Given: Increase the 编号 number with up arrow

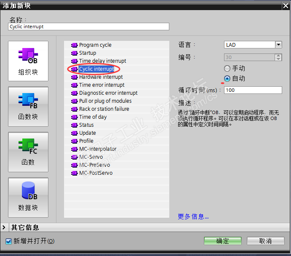Looking at the screenshot, I should [278, 56].
